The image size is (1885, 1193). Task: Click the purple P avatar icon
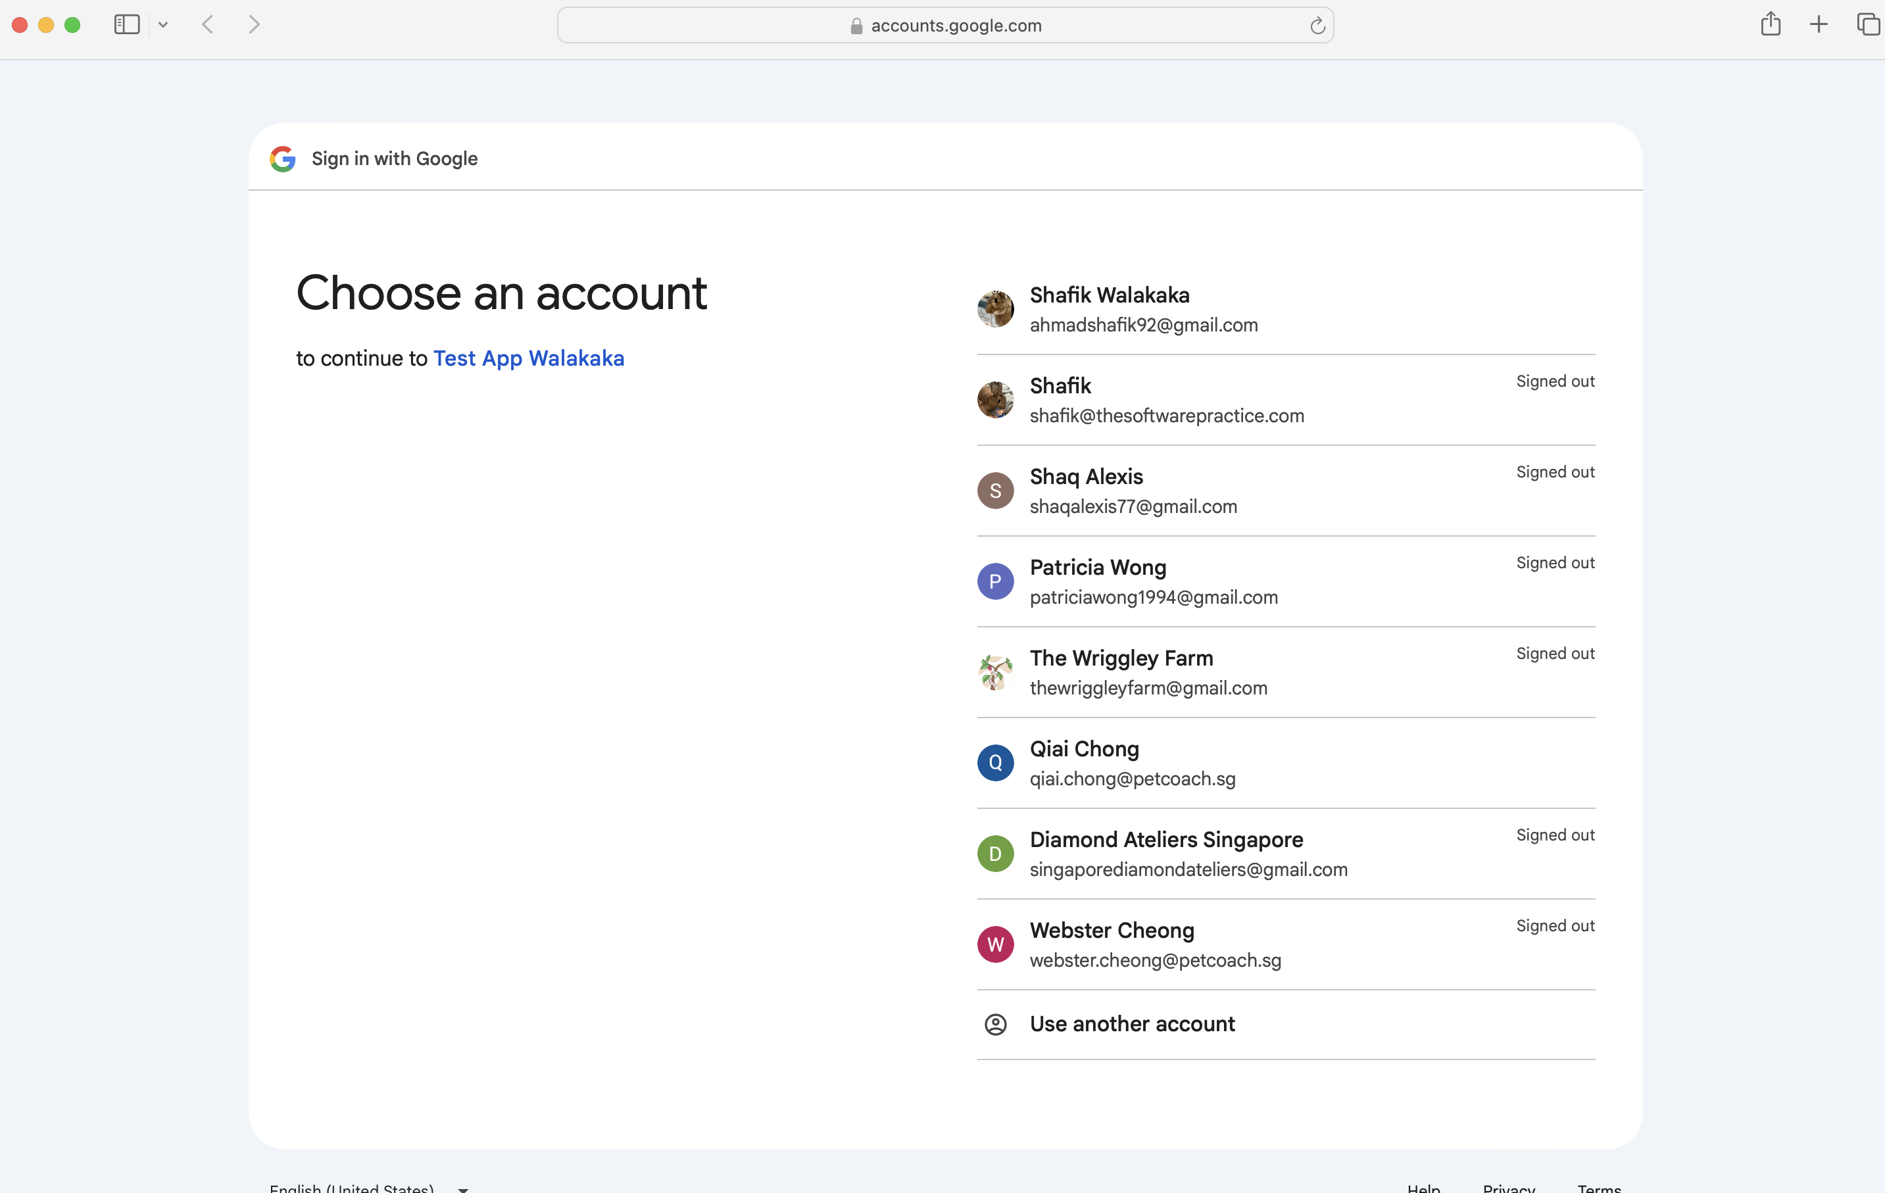coord(995,581)
